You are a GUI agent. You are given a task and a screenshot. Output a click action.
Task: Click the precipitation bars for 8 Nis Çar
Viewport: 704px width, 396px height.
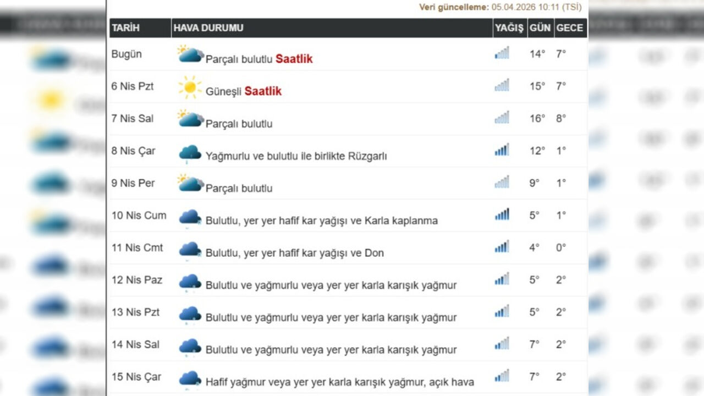[x=501, y=150]
